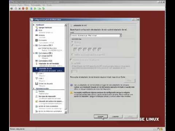Select the Procesador entry in hardware list
The image size is (175, 131).
pyautogui.click(x=43, y=40)
